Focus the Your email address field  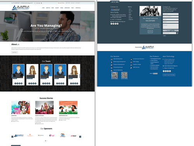(171, 17)
